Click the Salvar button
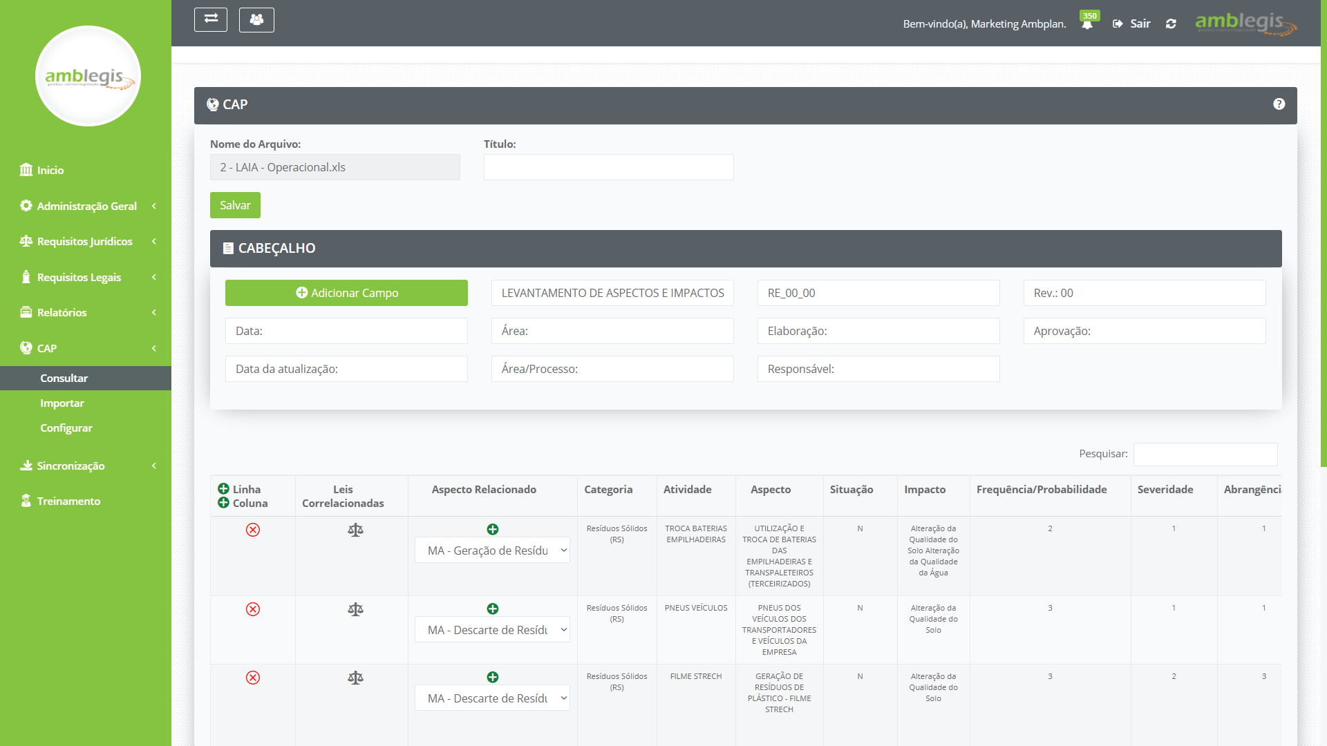 point(235,205)
